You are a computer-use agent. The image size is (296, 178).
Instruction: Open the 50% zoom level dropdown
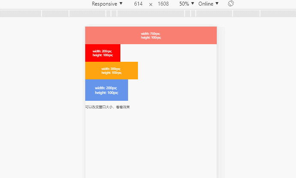(x=186, y=4)
